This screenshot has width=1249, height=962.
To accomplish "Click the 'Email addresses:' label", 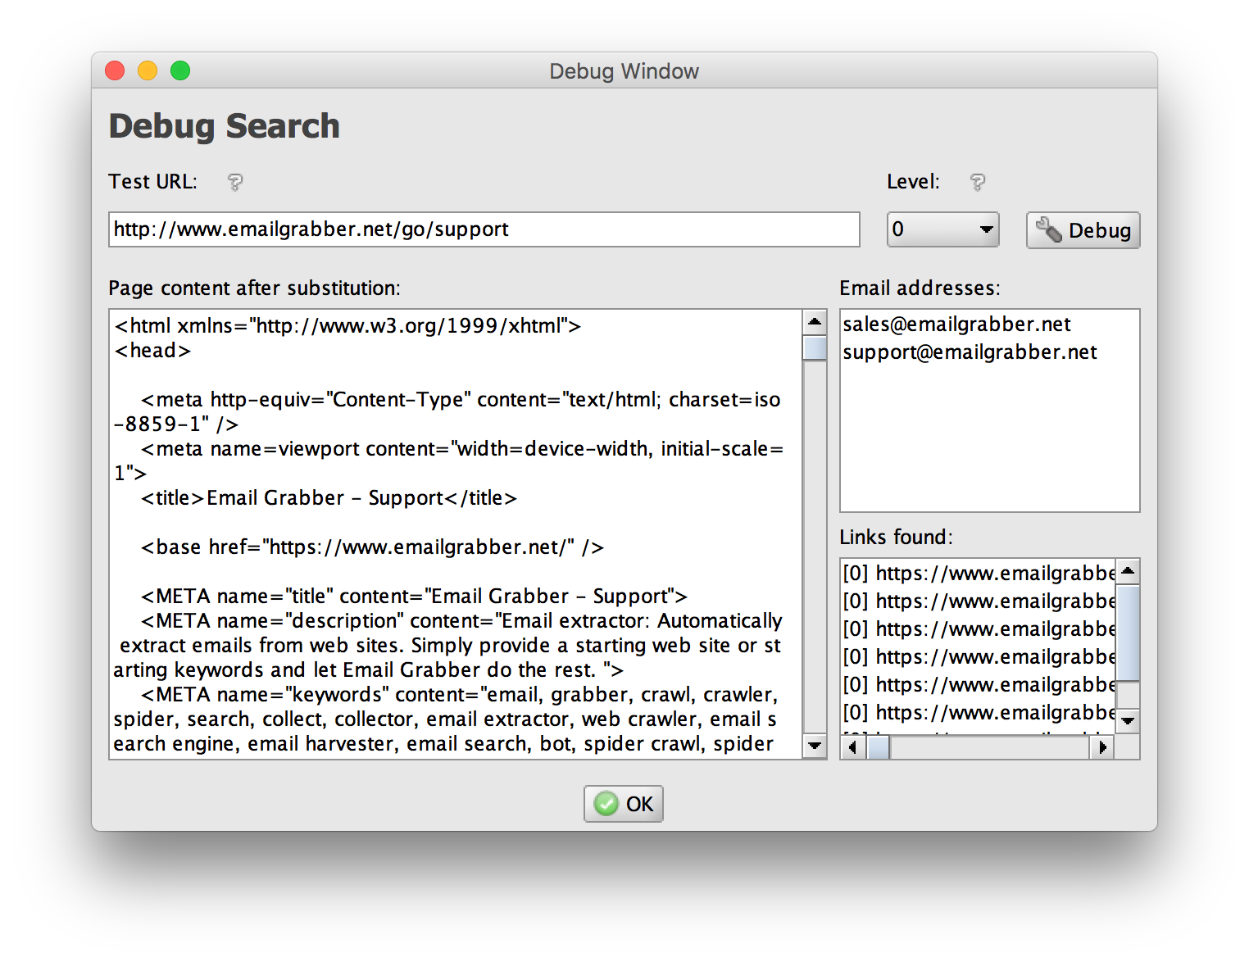I will point(920,288).
